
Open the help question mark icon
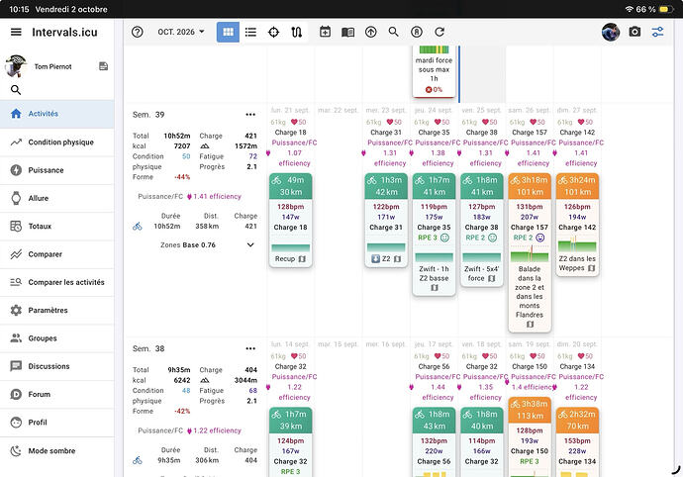click(x=138, y=32)
